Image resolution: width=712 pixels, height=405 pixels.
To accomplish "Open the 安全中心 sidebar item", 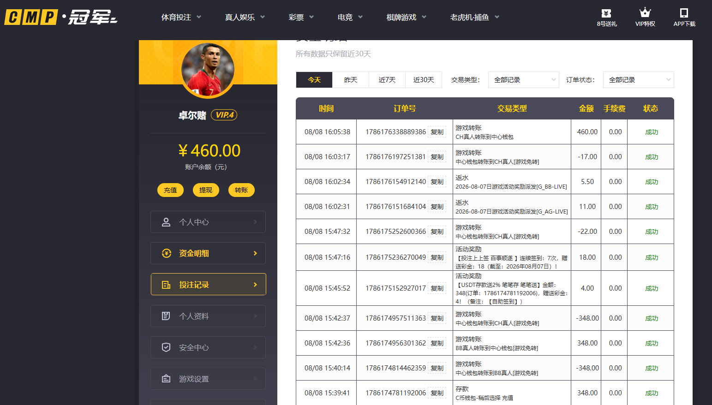I will click(x=208, y=347).
